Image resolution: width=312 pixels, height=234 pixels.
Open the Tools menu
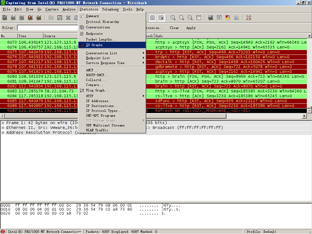(x=127, y=9)
